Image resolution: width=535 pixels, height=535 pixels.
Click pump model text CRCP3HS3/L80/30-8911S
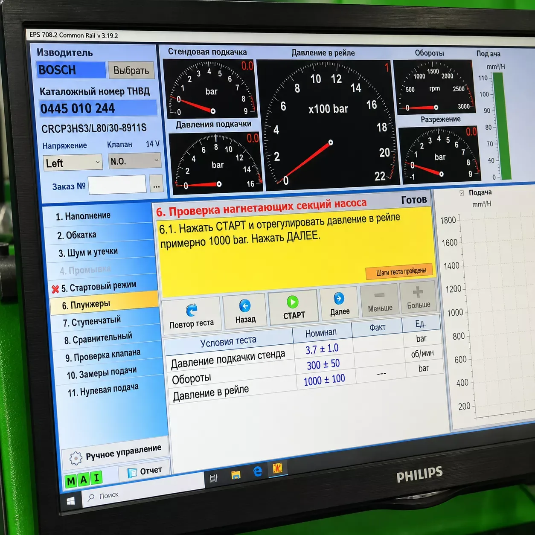coord(94,128)
